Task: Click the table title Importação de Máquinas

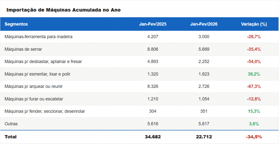Action: tap(63, 10)
